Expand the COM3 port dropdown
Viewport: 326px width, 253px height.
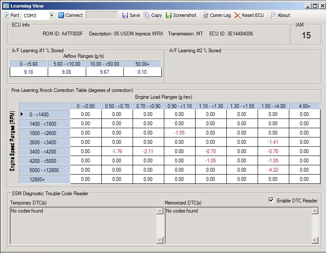tap(52, 15)
